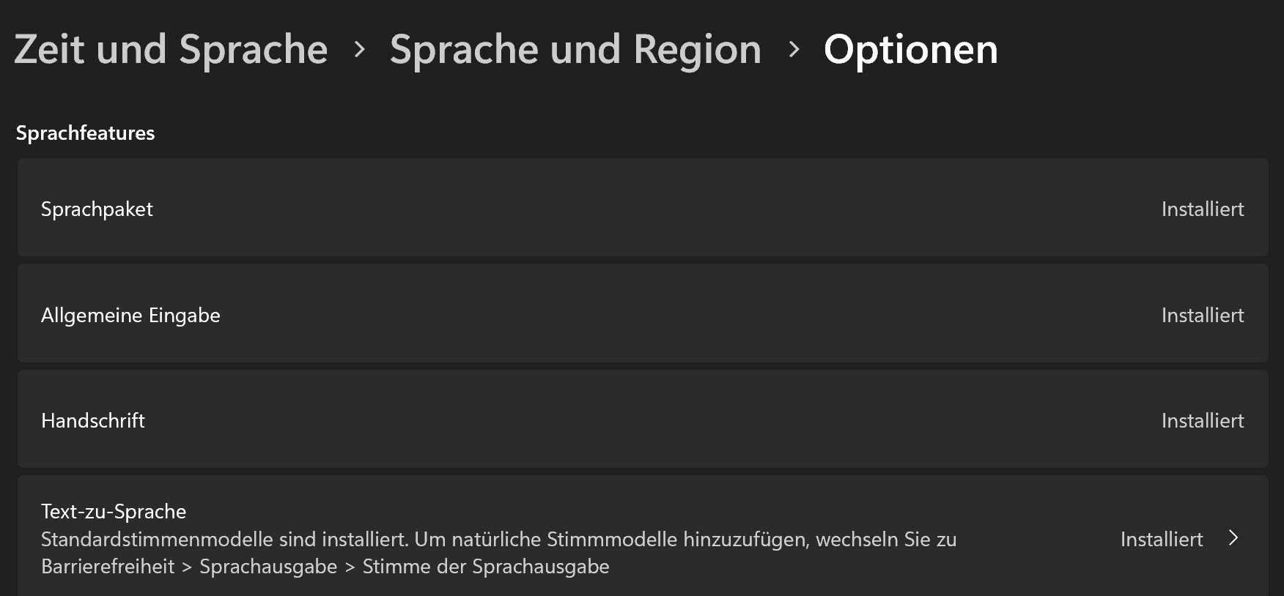Click Stimme der Sprachausgabe text

click(486, 567)
